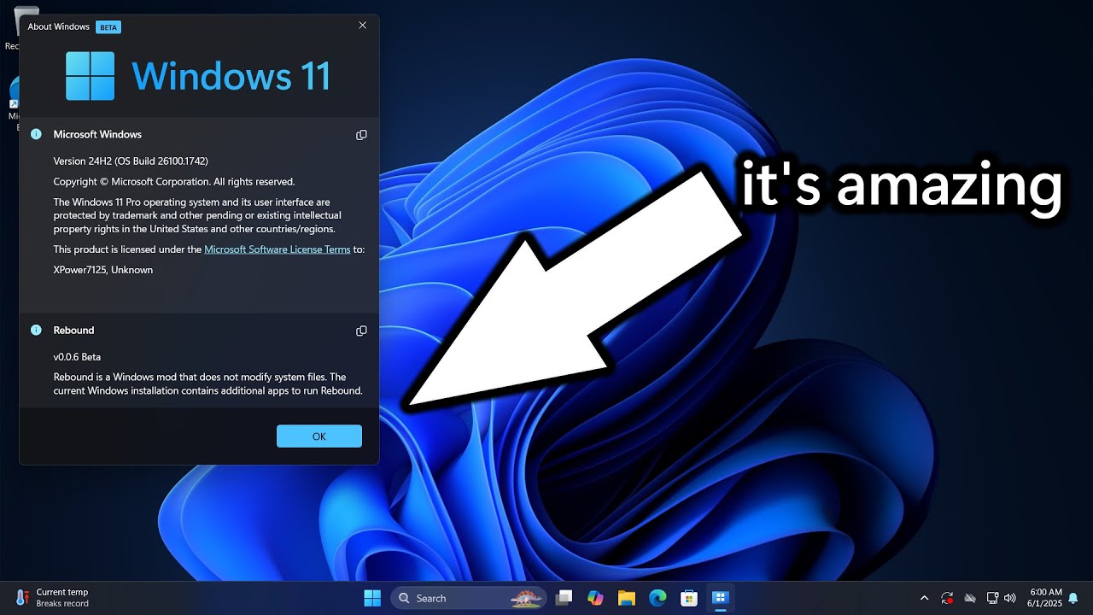
Task: Open File Explorer from taskbar
Action: [627, 598]
